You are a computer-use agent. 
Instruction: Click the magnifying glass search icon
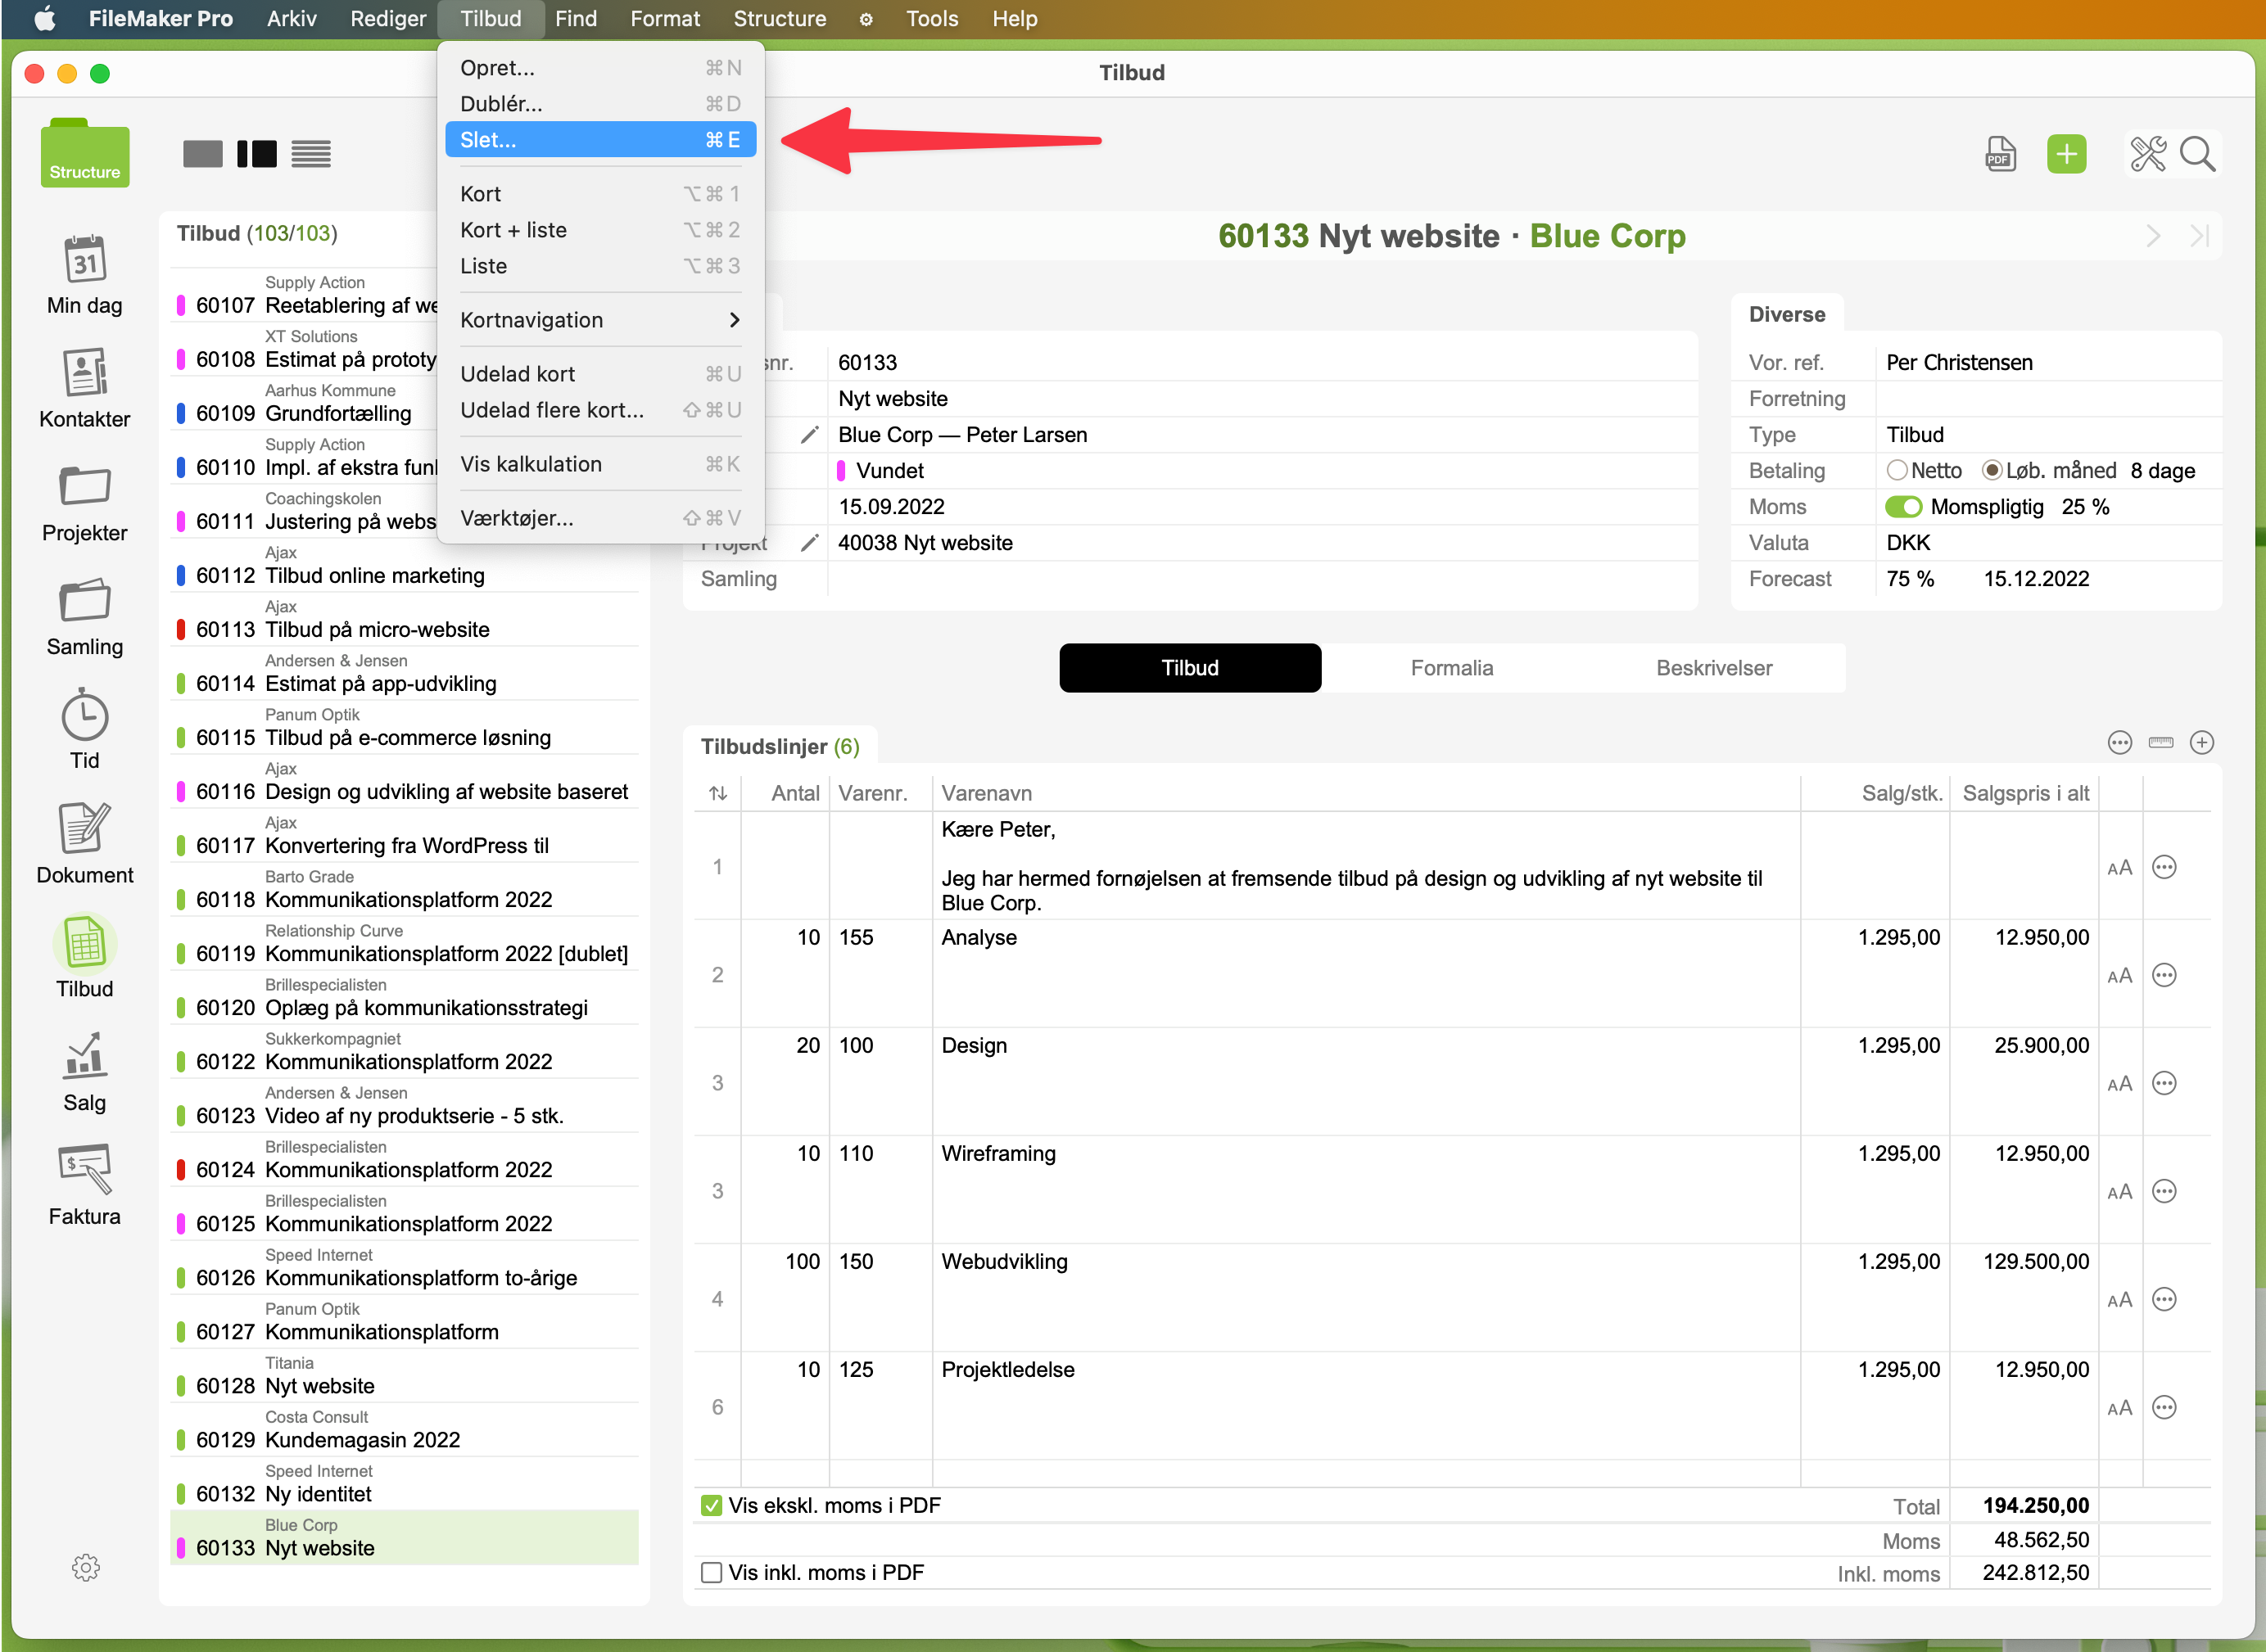[x=2197, y=154]
